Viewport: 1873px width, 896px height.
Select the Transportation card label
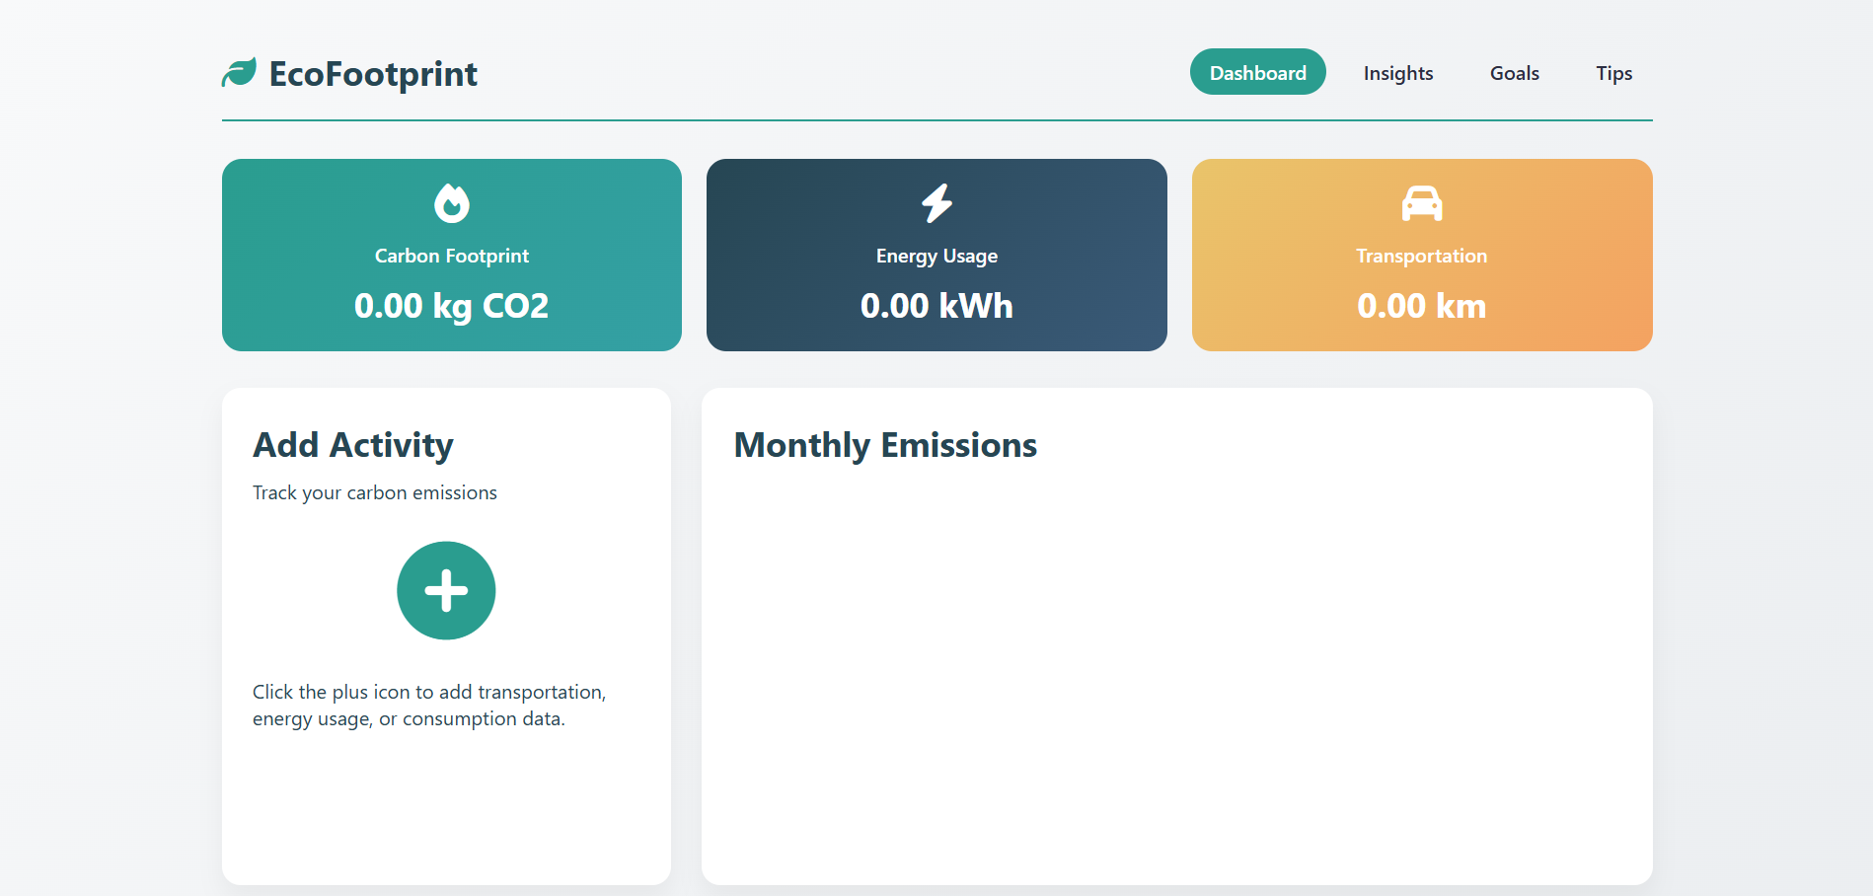pos(1421,256)
